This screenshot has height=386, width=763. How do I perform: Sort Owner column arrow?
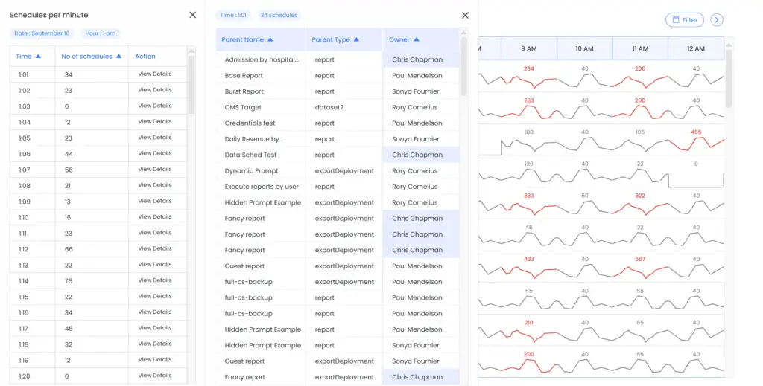coord(416,40)
